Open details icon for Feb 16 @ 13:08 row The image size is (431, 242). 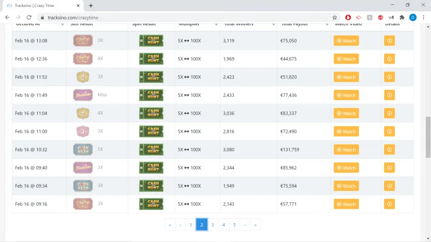point(389,41)
